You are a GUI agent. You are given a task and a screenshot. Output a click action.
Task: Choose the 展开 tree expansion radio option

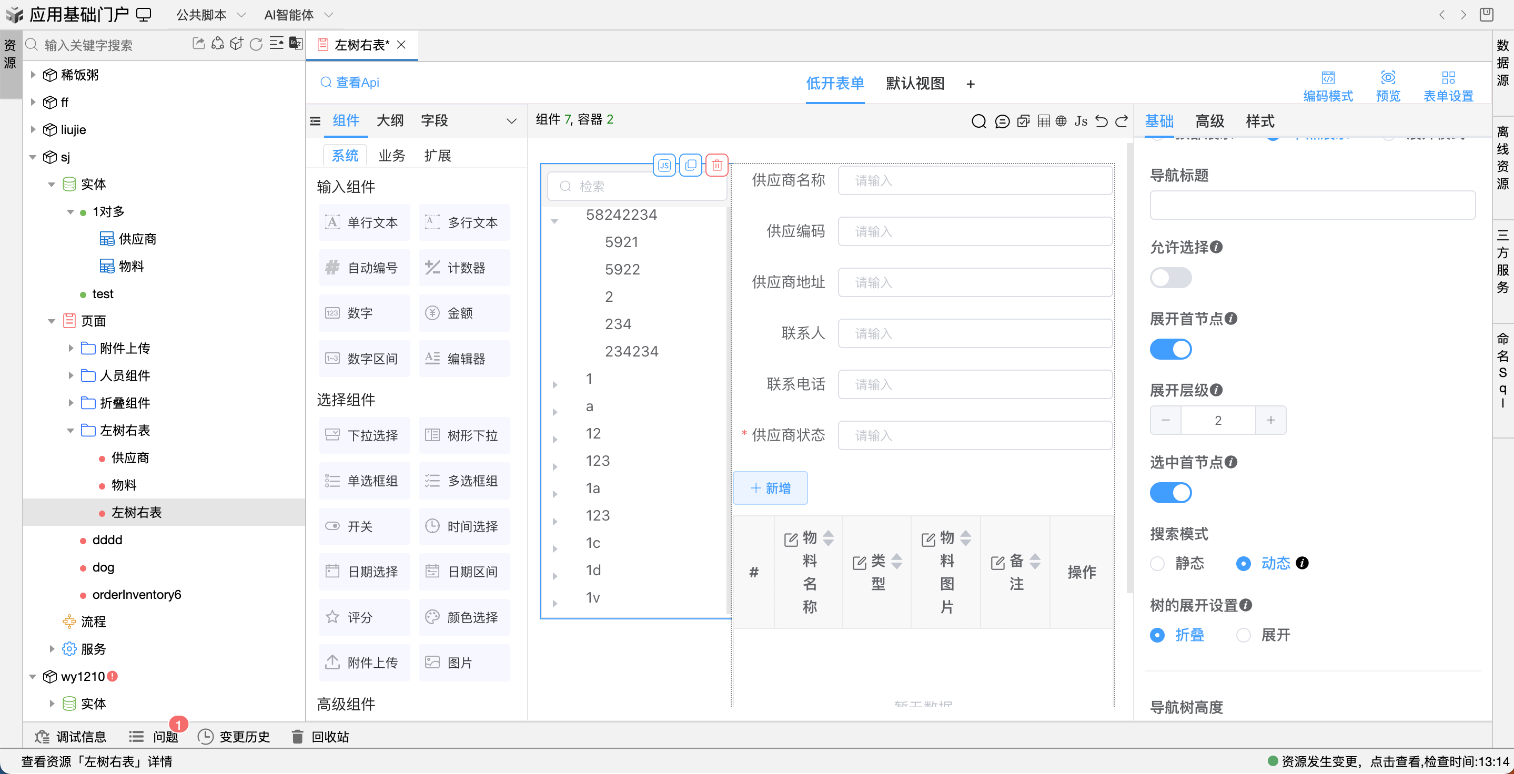(1243, 635)
